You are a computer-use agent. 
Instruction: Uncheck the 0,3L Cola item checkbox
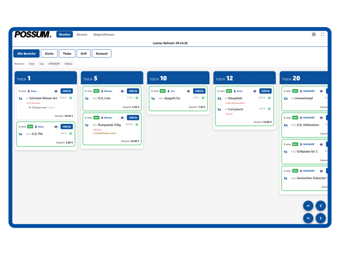[137, 98]
